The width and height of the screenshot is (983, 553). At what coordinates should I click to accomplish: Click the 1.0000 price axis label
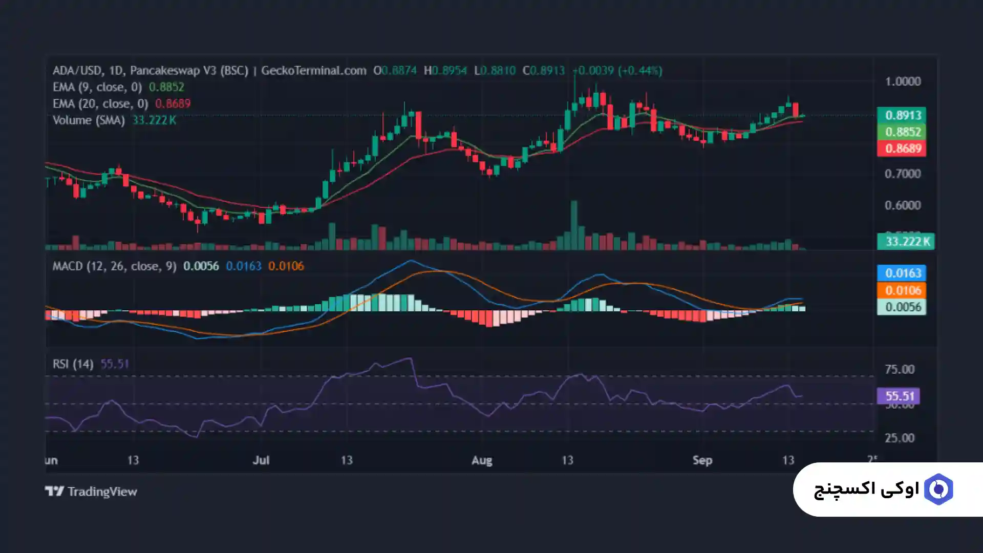coord(903,81)
